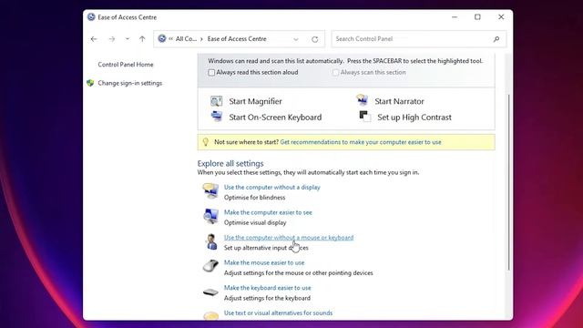Click the search magnifier icon

pyautogui.click(x=496, y=39)
